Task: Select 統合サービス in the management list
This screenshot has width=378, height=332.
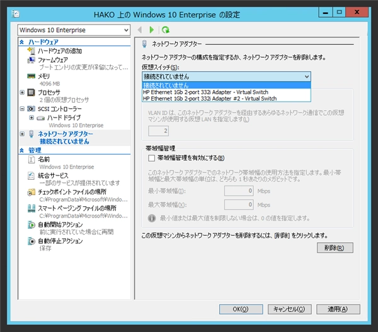Action: 53,175
